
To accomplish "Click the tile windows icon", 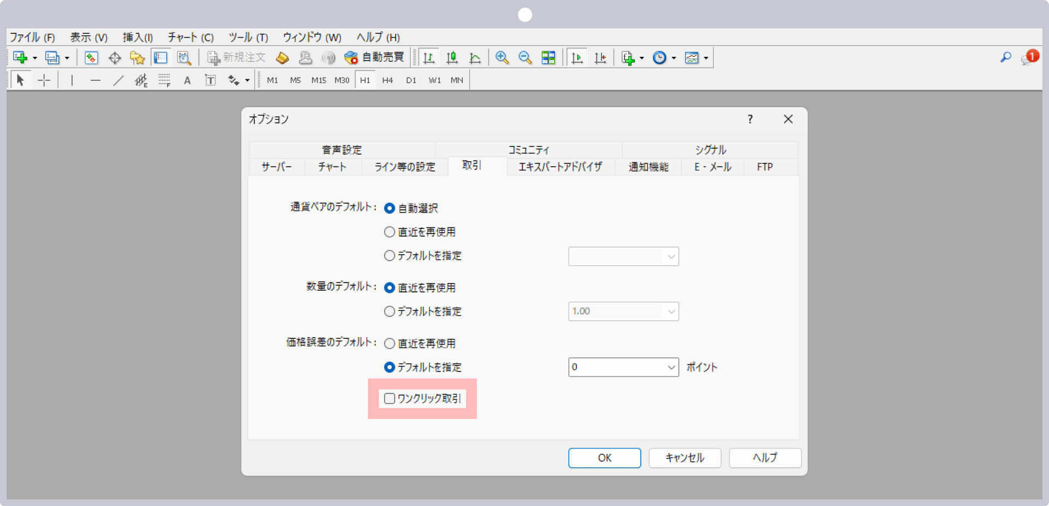I will click(548, 57).
